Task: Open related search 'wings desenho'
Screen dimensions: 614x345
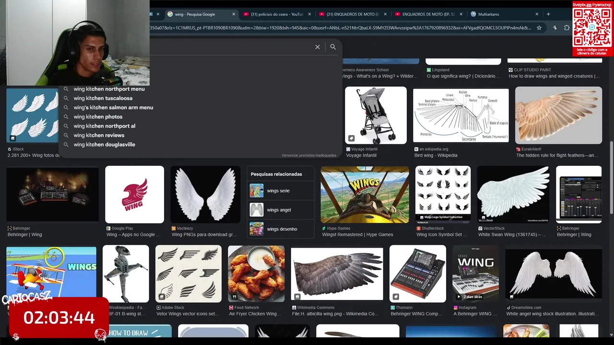Action: 281,229
